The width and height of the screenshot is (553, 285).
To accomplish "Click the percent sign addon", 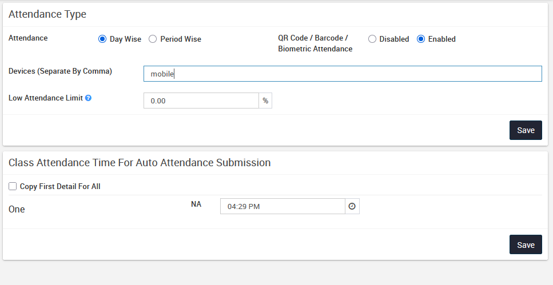I will (265, 101).
